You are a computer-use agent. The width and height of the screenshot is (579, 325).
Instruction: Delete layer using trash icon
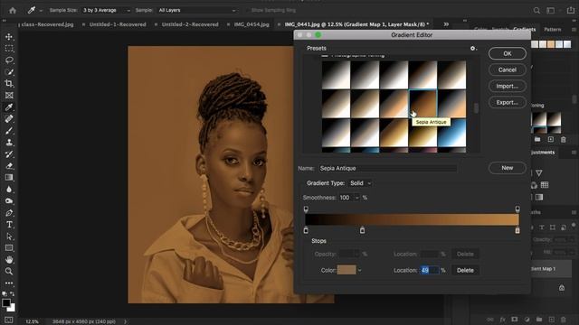(564, 320)
